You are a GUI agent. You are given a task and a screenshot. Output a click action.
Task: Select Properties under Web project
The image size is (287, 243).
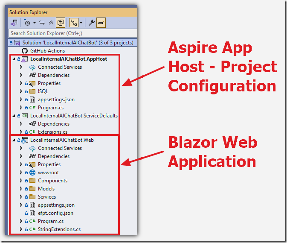49,164
